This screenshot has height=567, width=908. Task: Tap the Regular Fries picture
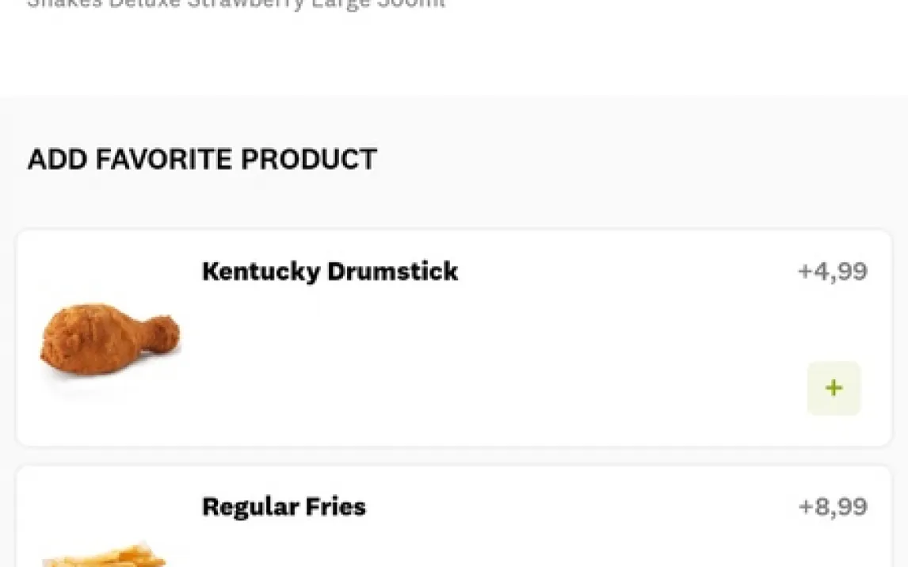(105, 554)
